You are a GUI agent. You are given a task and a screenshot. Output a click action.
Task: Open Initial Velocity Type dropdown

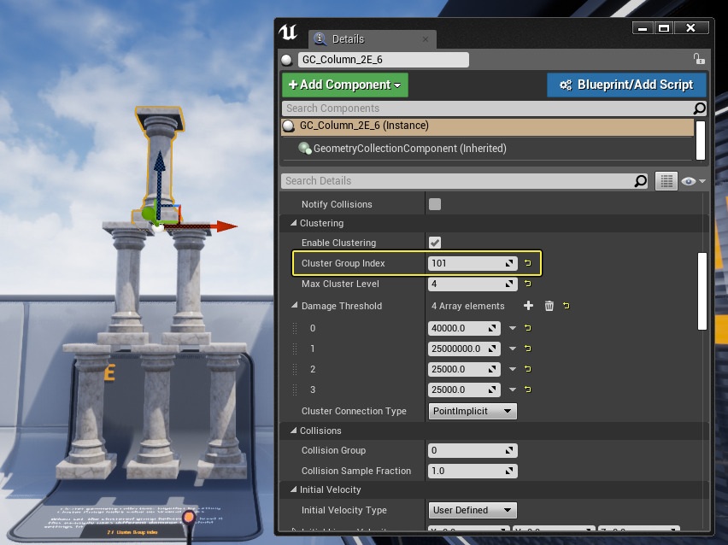tap(472, 510)
